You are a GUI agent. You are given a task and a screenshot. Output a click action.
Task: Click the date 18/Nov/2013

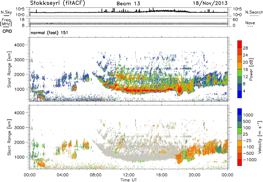coord(210,3)
